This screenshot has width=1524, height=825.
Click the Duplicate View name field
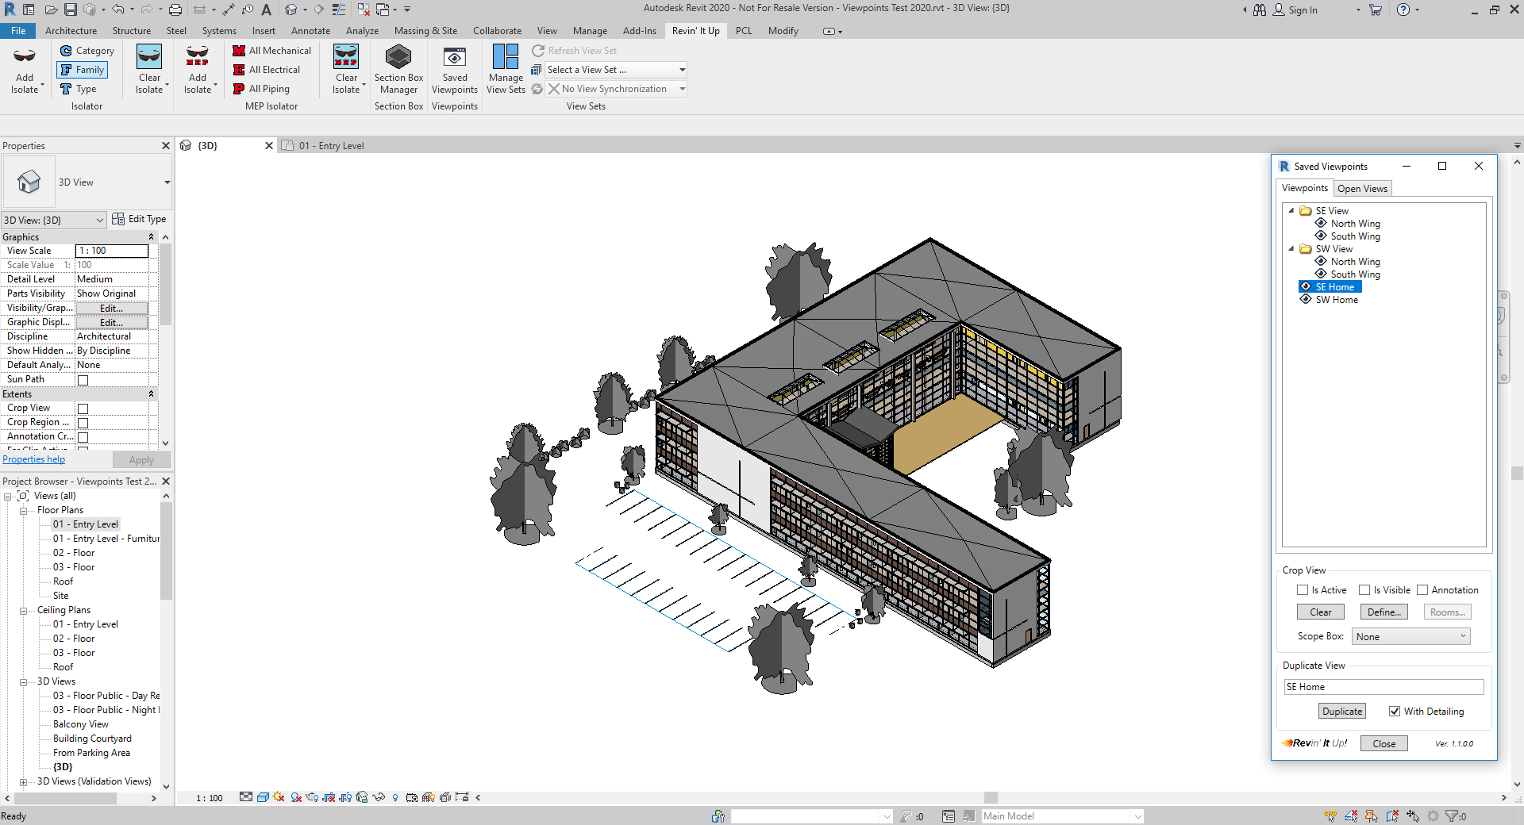pyautogui.click(x=1384, y=687)
